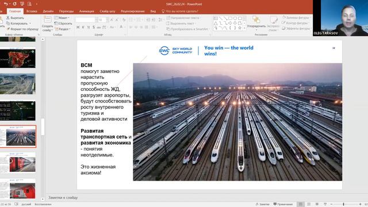Toggle text Shadow (S) formatting
The width and height of the screenshot is (368, 207).
pos(94,27)
